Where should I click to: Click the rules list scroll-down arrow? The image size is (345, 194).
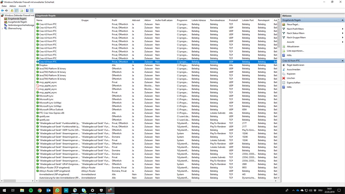tap(279, 178)
